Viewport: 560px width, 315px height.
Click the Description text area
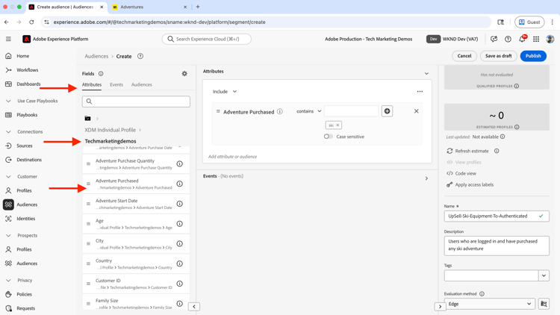pyautogui.click(x=497, y=246)
